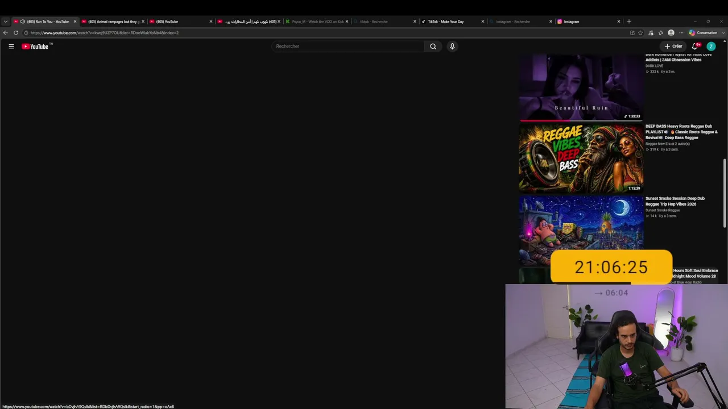Open the Sunset Smoke Session Deep Dub title
Screen dimensions: 728x409
click(x=675, y=201)
